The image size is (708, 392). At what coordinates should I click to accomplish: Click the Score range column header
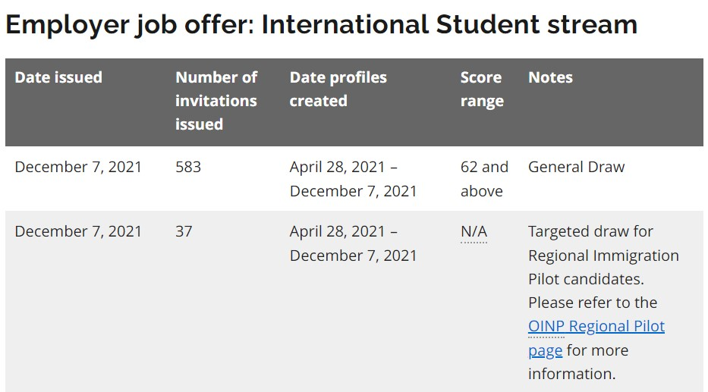pyautogui.click(x=482, y=89)
